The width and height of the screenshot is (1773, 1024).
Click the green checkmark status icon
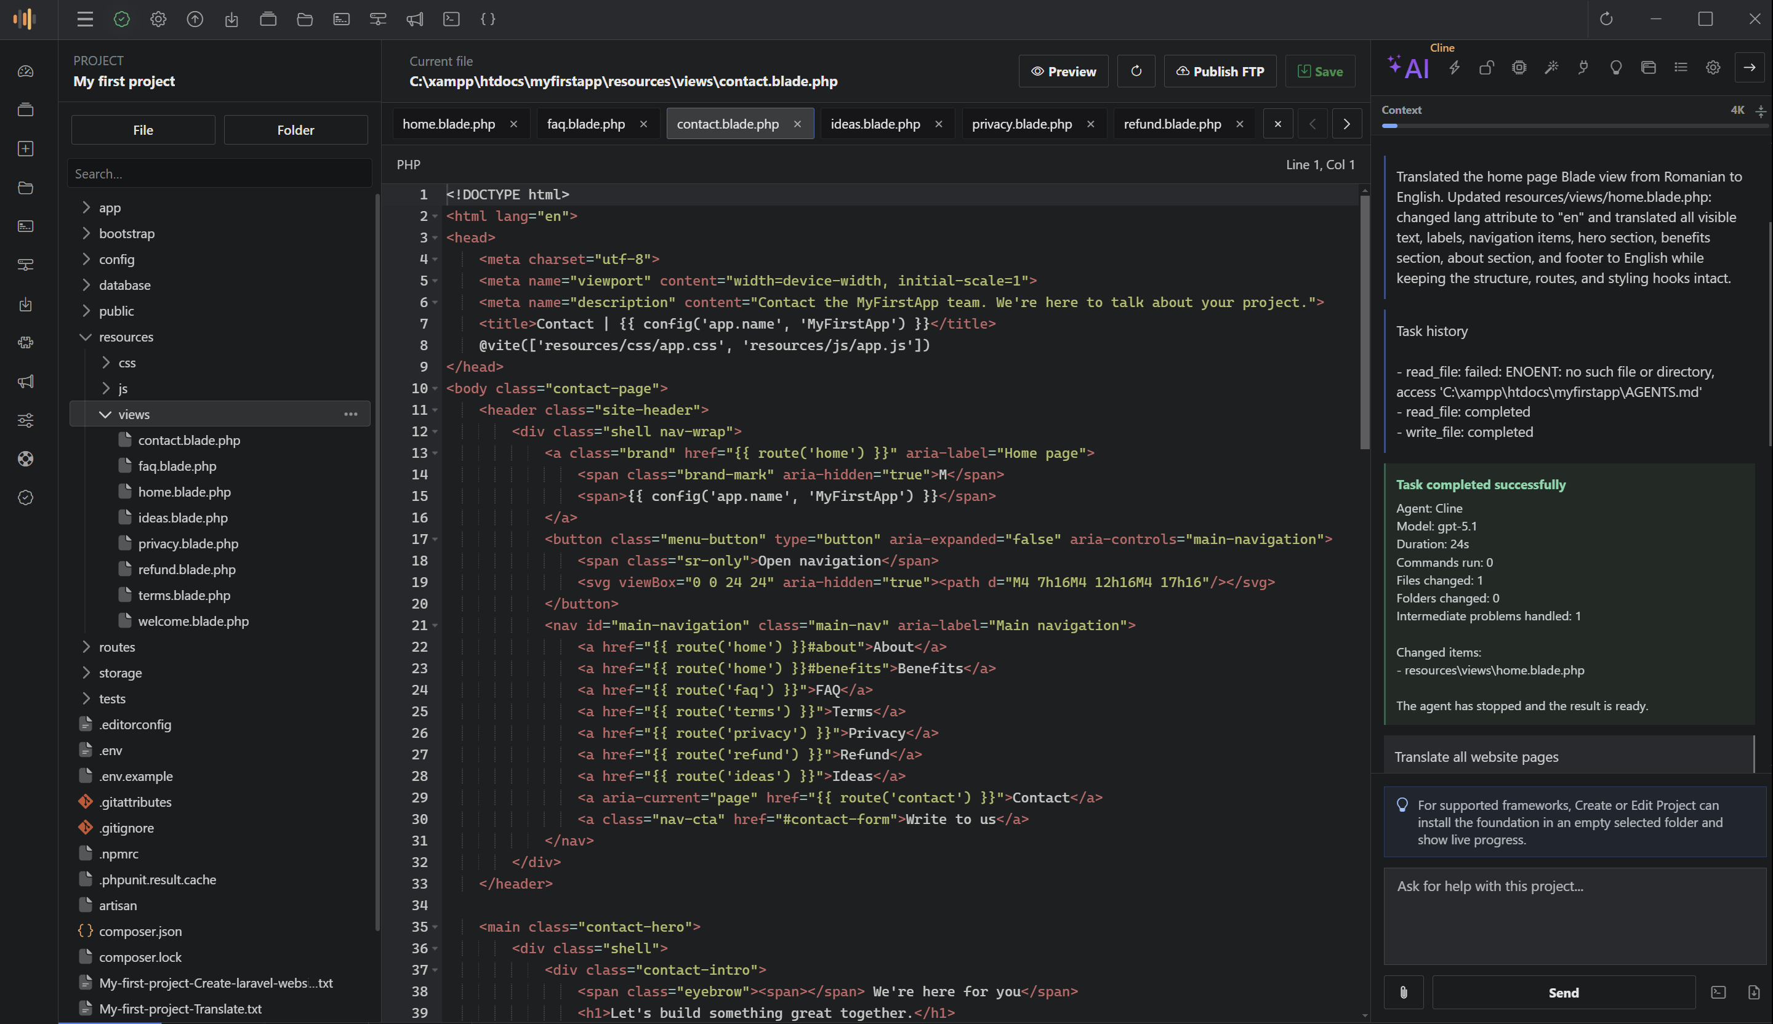122,19
